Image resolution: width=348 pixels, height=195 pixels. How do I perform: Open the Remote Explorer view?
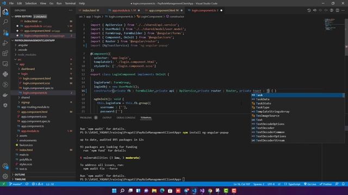tap(5, 64)
